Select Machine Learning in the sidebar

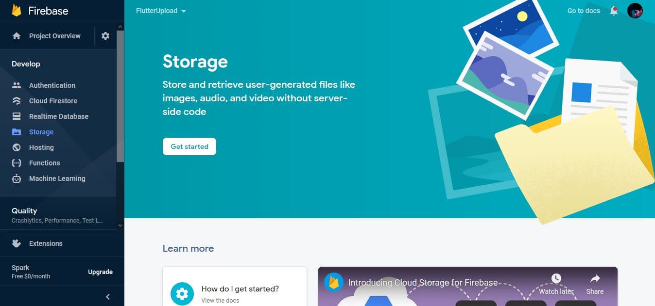tap(58, 178)
